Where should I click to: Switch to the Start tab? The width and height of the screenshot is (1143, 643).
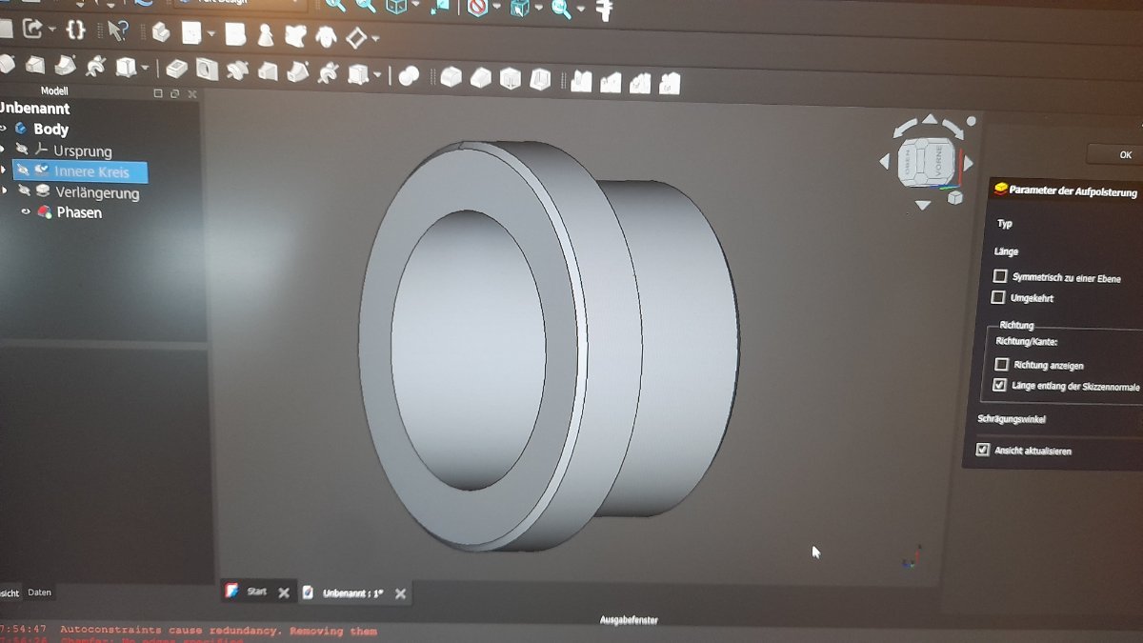(255, 592)
